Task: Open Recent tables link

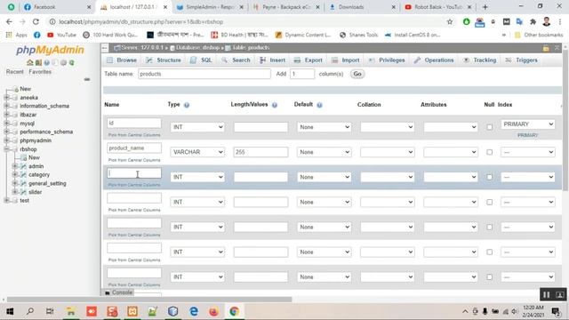Action: pos(15,72)
